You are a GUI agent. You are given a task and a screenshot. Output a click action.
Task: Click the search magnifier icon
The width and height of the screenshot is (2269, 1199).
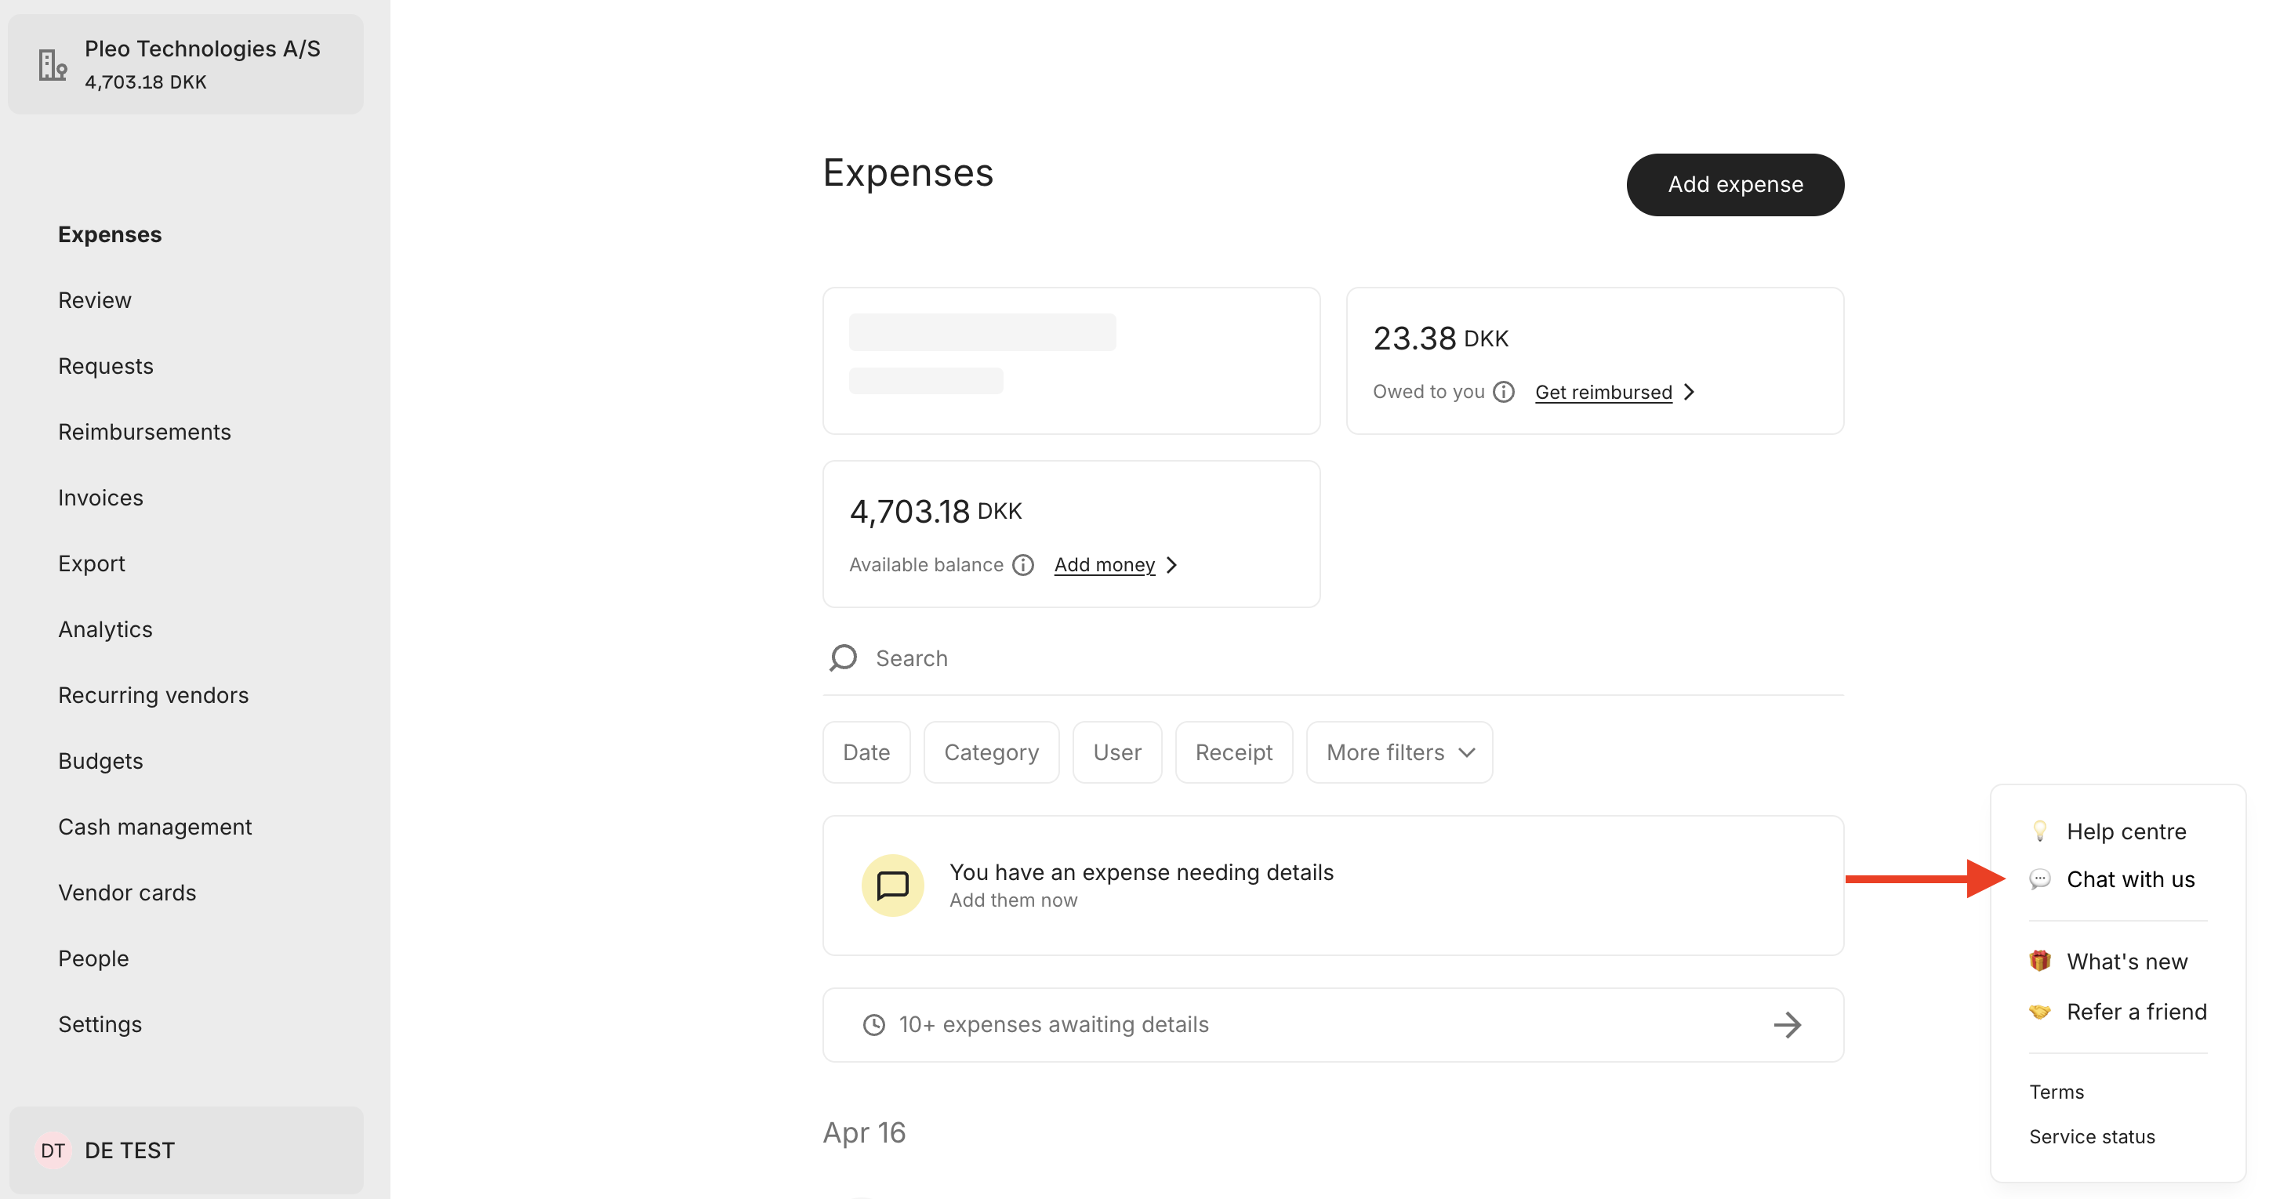click(843, 657)
